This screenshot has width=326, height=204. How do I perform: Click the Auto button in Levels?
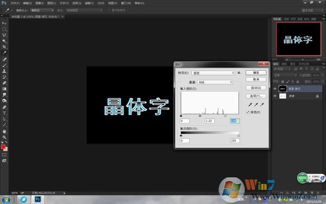click(256, 88)
